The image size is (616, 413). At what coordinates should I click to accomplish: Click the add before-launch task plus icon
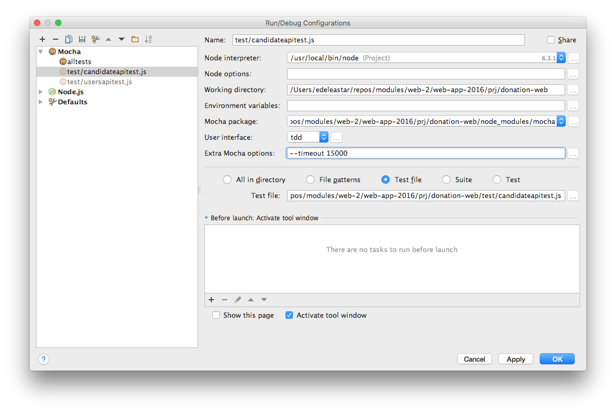211,300
